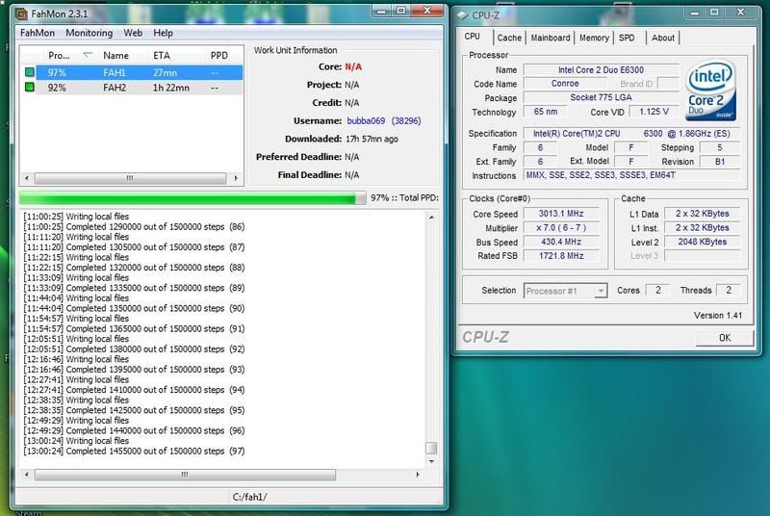Click log line Completed 1290000 steps (86)
Screen dimensions: 770x516
coord(134,226)
